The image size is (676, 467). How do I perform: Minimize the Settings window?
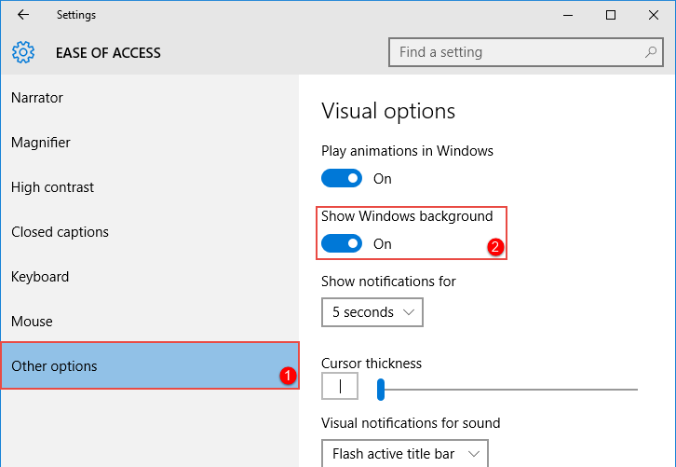[x=568, y=15]
